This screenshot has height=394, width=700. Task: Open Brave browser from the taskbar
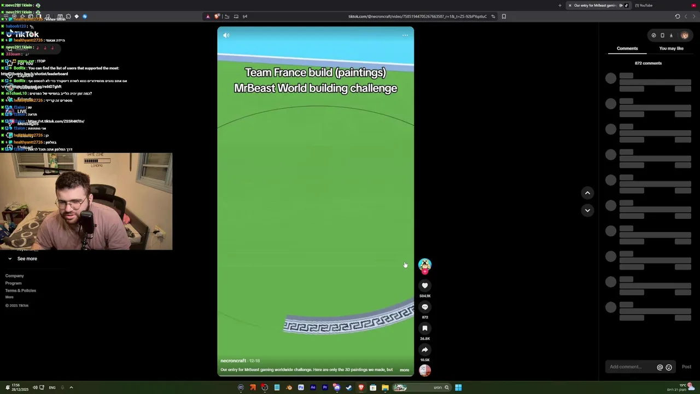point(361,387)
